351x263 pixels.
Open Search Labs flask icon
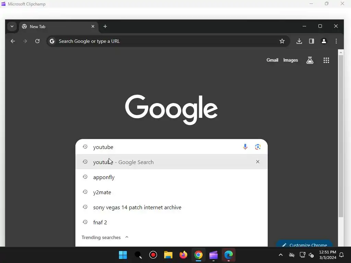(x=310, y=60)
